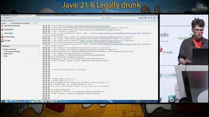Viewport: 209px width, 117px height.
Task: Open the browser hamburger menu
Action: 157,18
